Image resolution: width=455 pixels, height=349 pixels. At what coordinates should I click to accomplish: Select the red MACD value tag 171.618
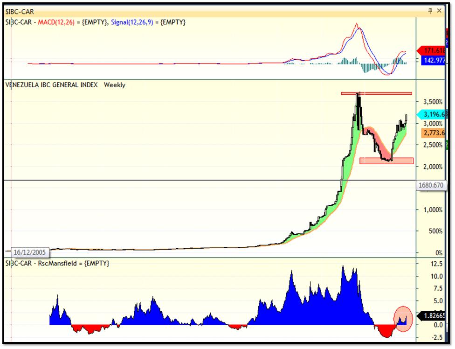coord(431,50)
